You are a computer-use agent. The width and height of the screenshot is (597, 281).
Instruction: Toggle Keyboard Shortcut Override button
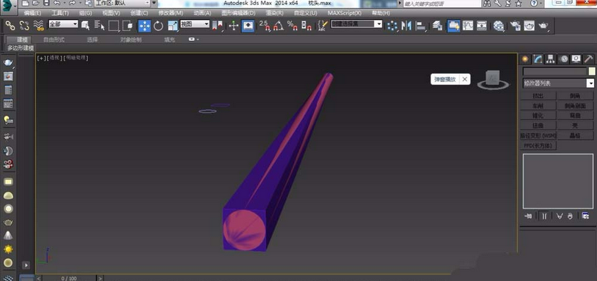[248, 26]
